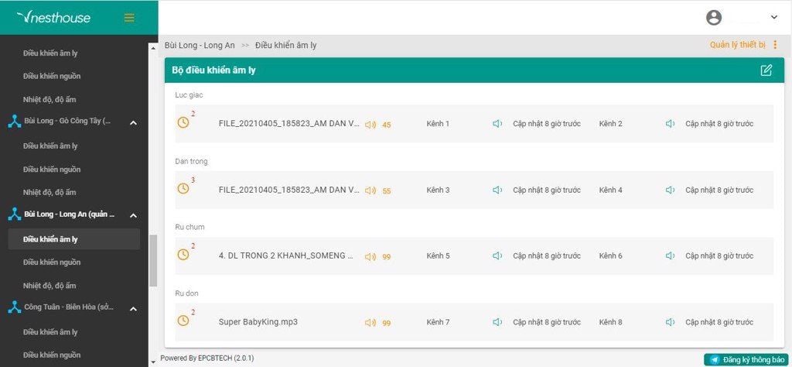
Task: Click the orange volume icon in Ru chum row
Action: pos(370,257)
